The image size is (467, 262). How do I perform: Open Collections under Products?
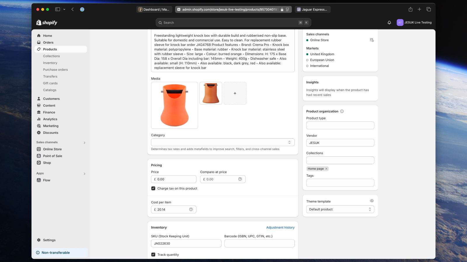(51, 56)
